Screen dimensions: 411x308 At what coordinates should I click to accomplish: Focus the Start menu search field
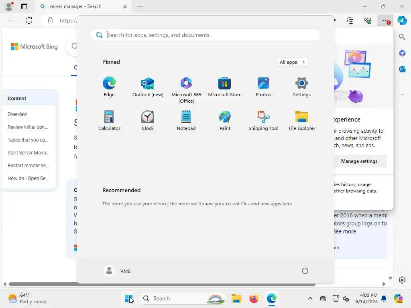pos(205,35)
